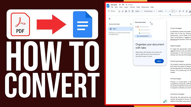Open the Tools menu

(138, 7)
